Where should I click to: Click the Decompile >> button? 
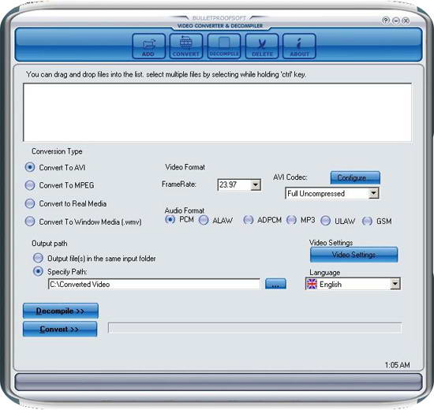coord(60,311)
